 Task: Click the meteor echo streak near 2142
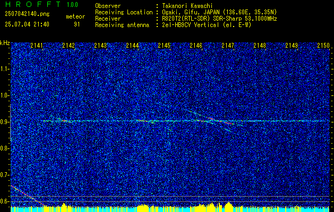65,120
